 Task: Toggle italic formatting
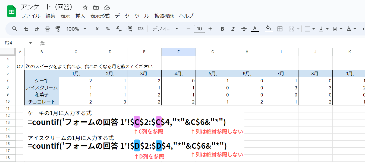233,29
